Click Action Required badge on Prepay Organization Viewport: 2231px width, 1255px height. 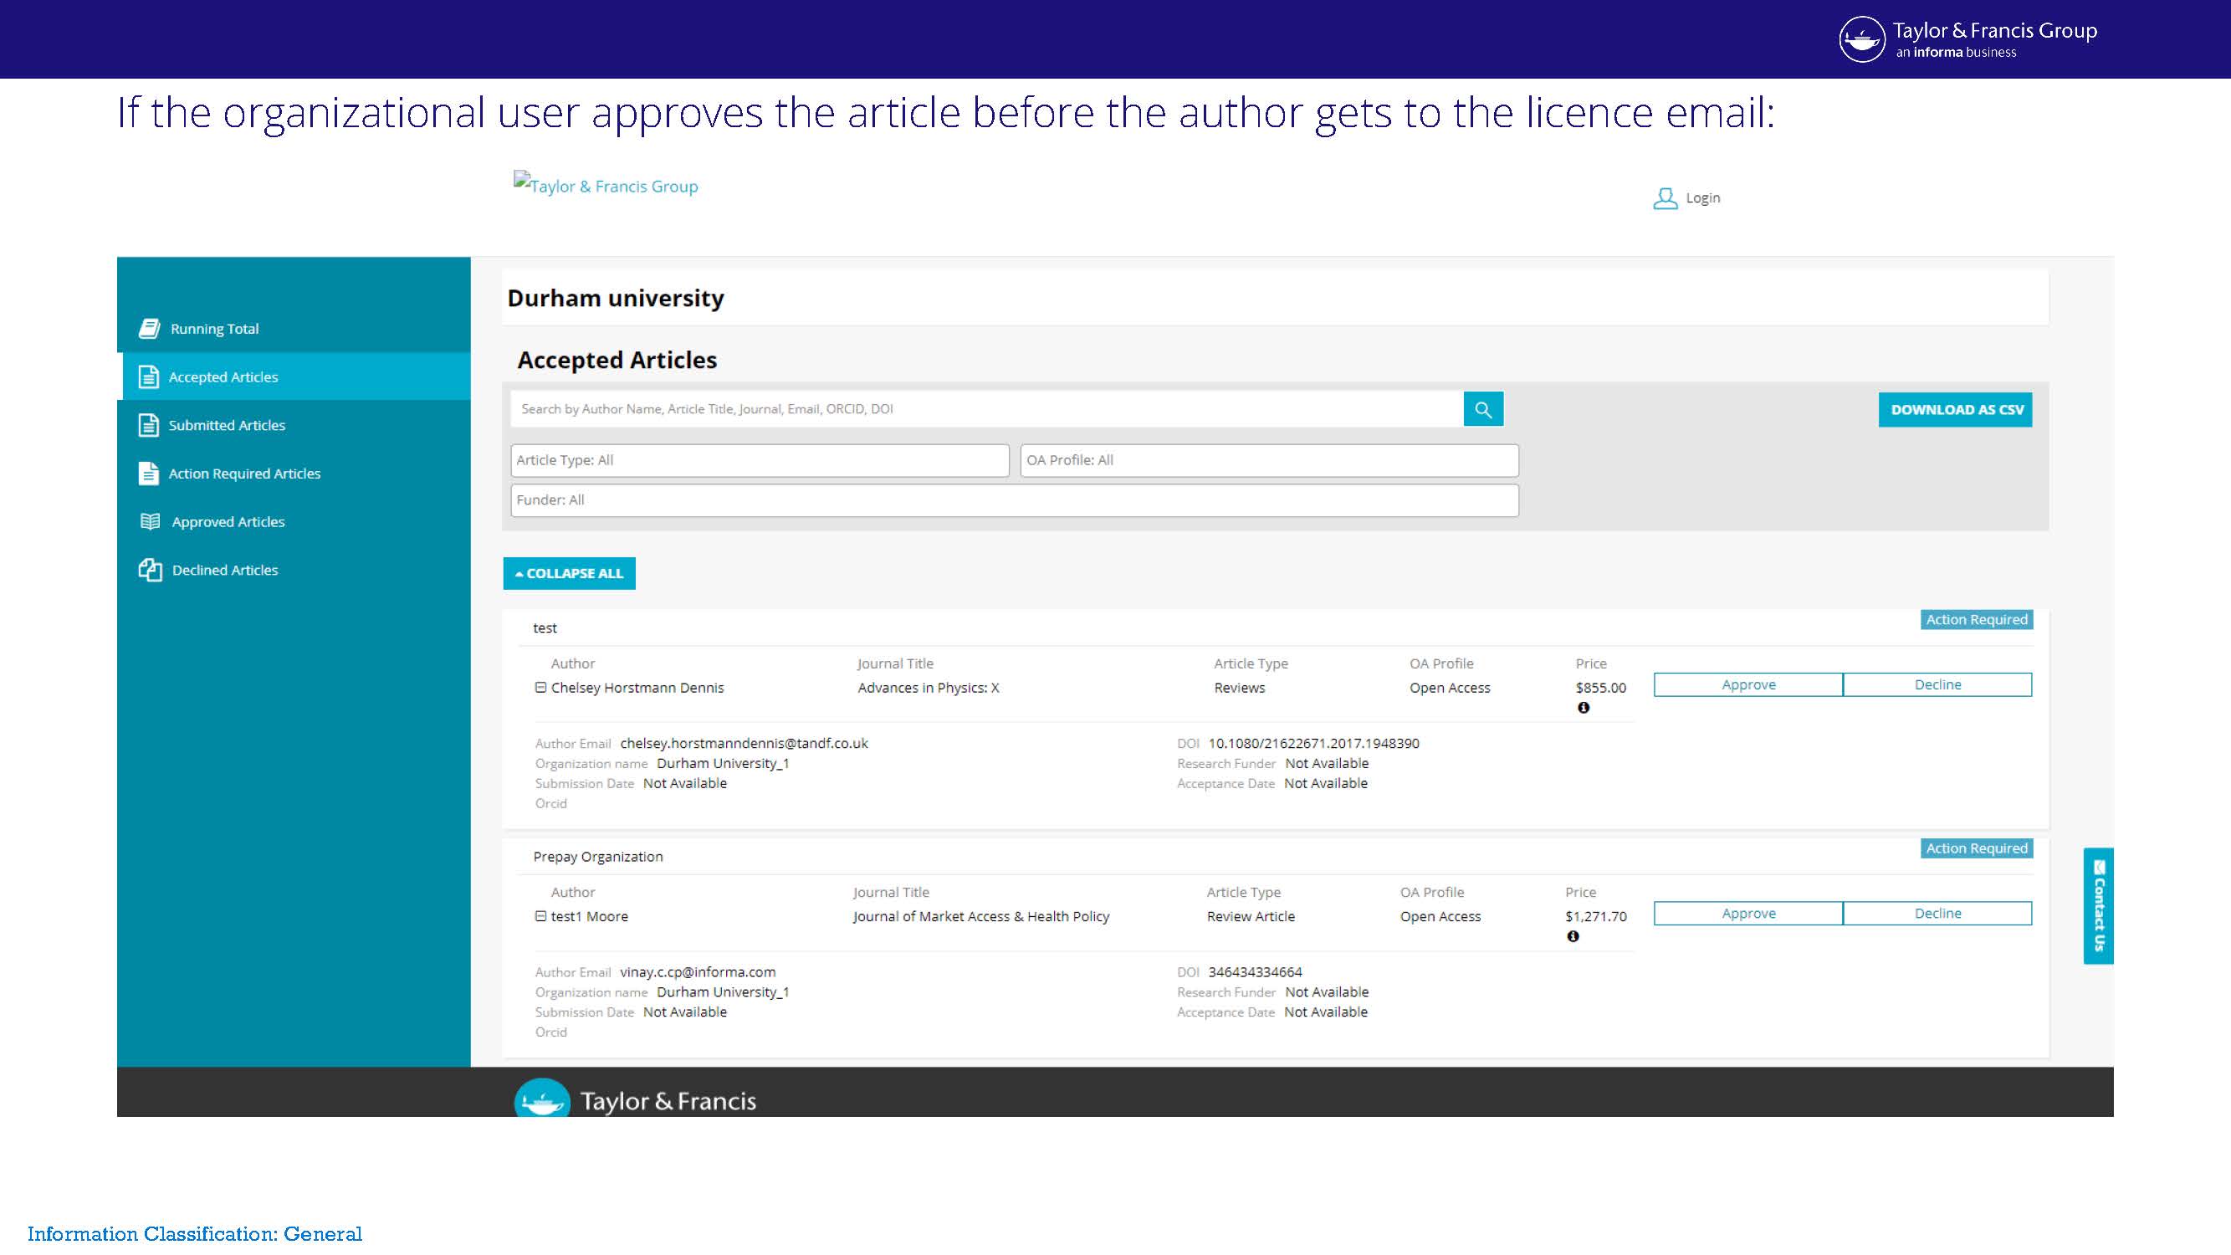pos(1977,848)
